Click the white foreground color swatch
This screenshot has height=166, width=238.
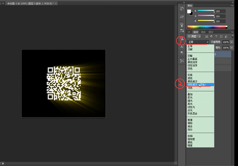click(189, 11)
